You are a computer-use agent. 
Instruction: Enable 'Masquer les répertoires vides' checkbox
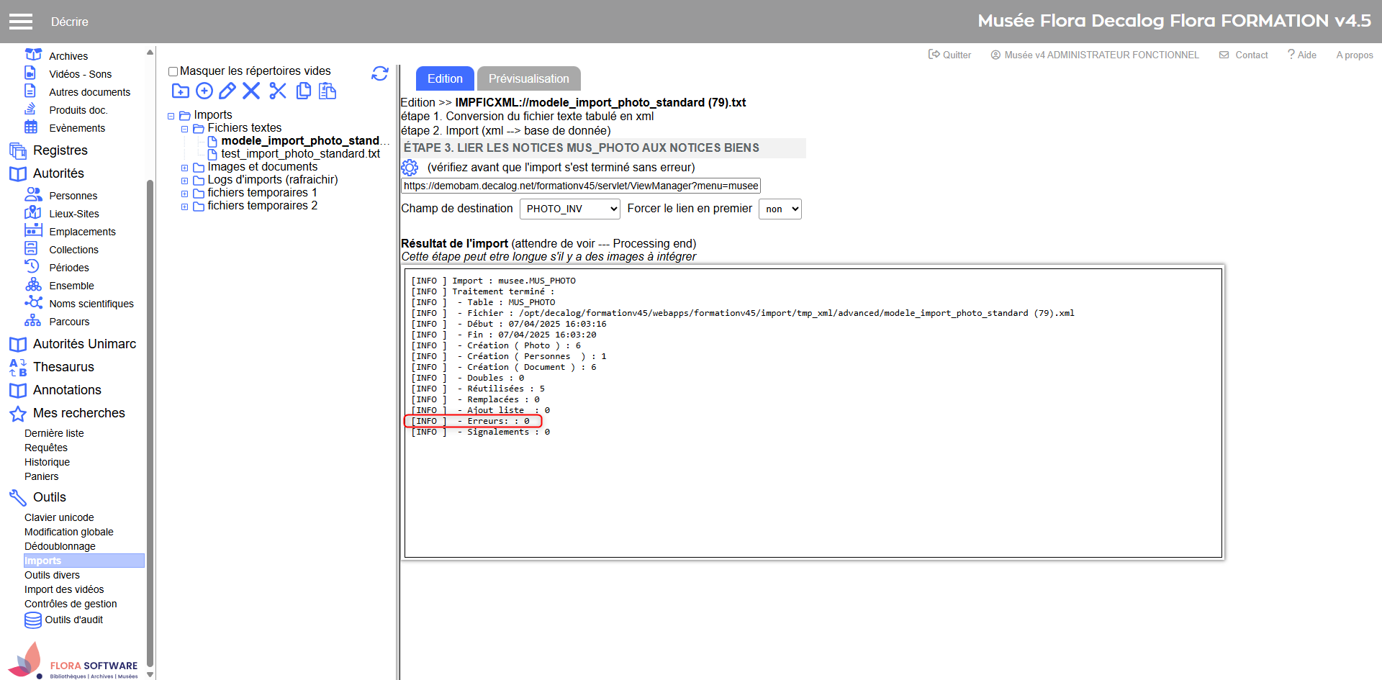(x=173, y=71)
